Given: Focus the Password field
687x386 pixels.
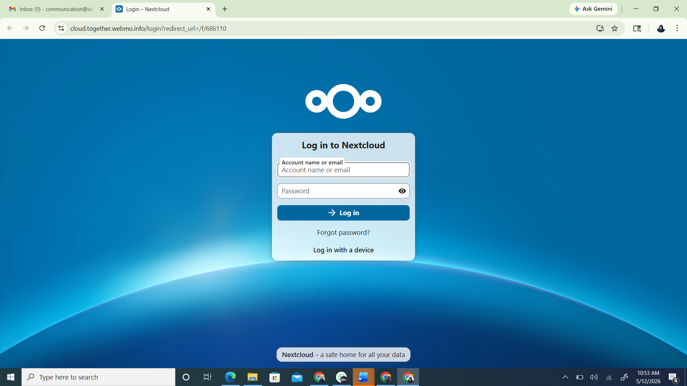Looking at the screenshot, I should pyautogui.click(x=337, y=191).
